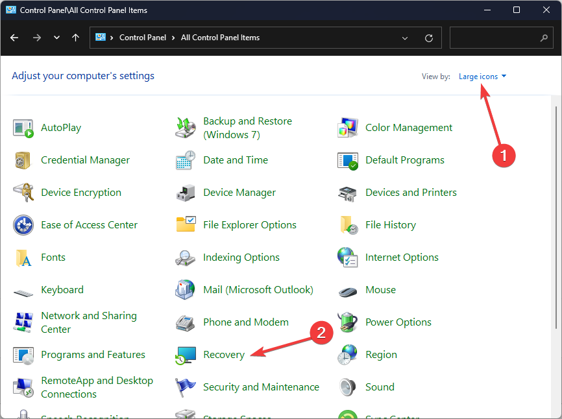Open the recent locations chevron

click(56, 38)
